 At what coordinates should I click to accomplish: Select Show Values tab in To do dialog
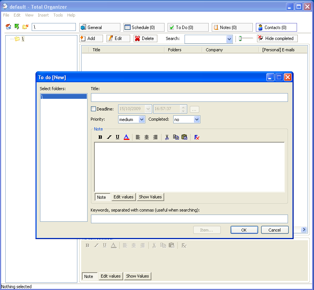click(150, 197)
